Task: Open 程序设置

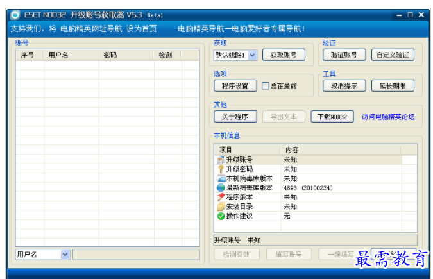Action: click(x=235, y=86)
